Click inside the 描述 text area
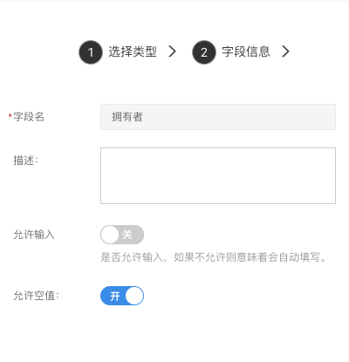349x362 pixels. (x=218, y=175)
